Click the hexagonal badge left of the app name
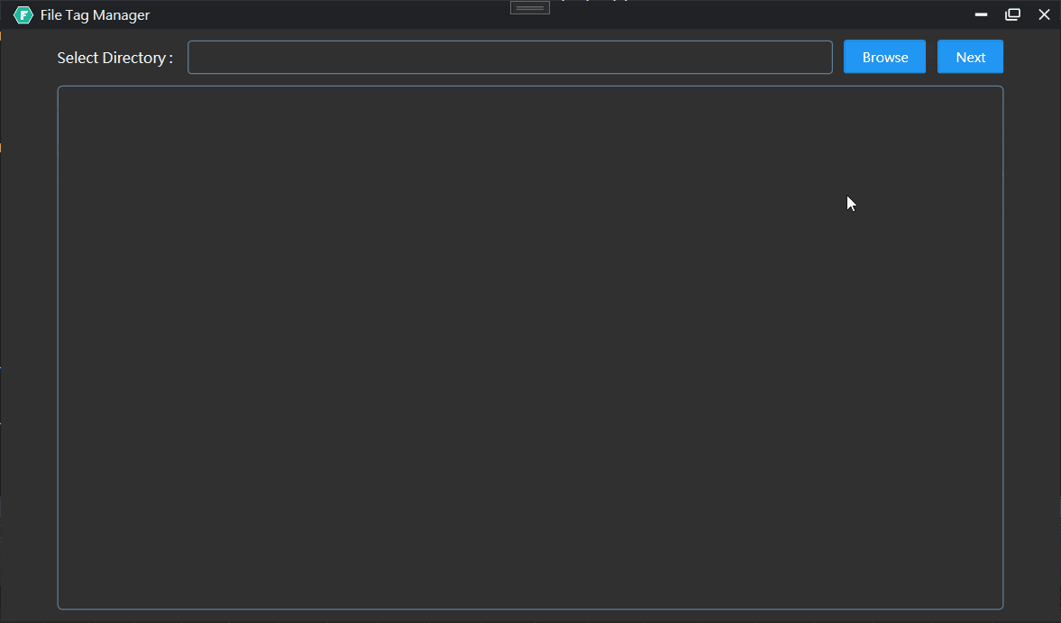Image resolution: width=1061 pixels, height=623 pixels. (x=23, y=14)
